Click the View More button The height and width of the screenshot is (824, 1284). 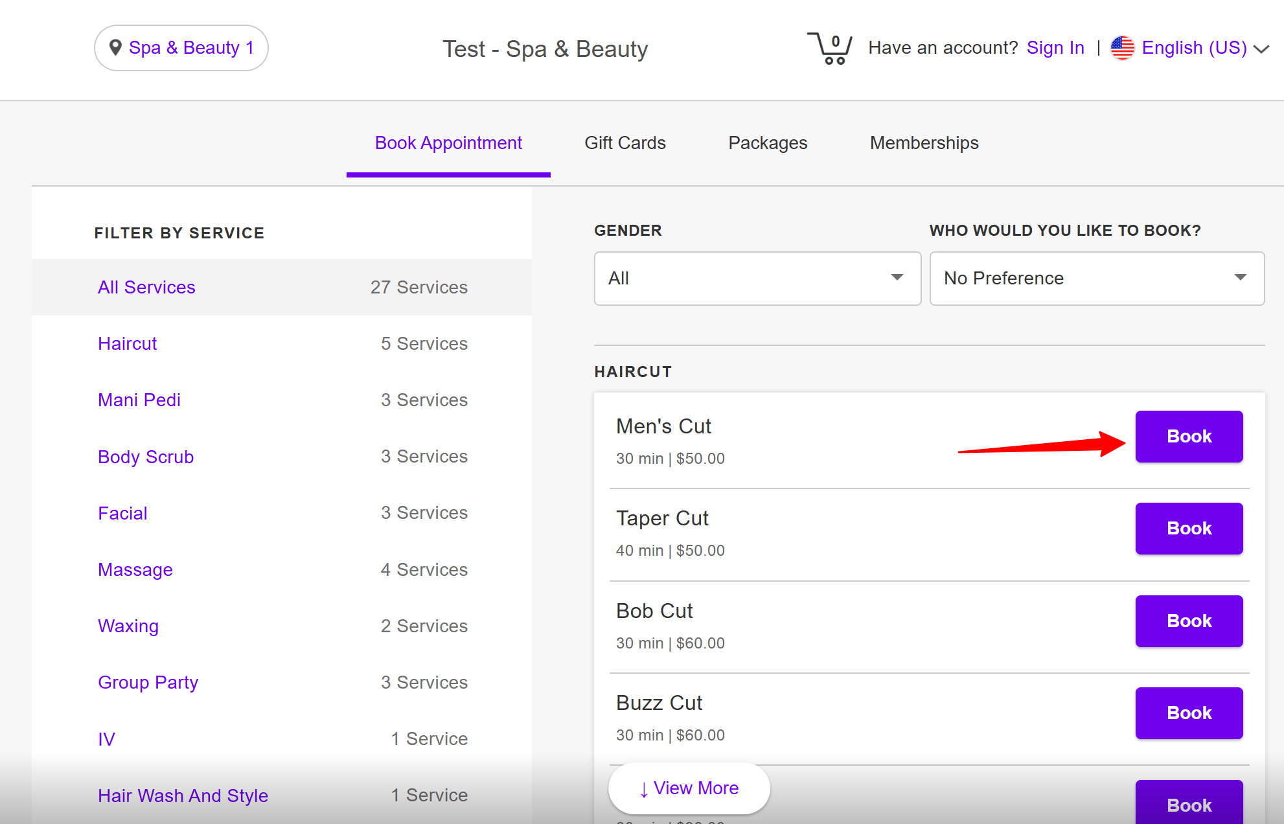click(x=689, y=788)
